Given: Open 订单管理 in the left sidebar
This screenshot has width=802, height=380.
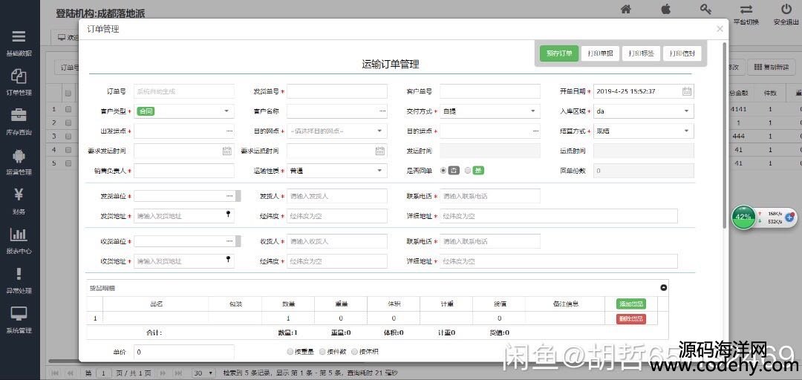Looking at the screenshot, I should coord(19,81).
